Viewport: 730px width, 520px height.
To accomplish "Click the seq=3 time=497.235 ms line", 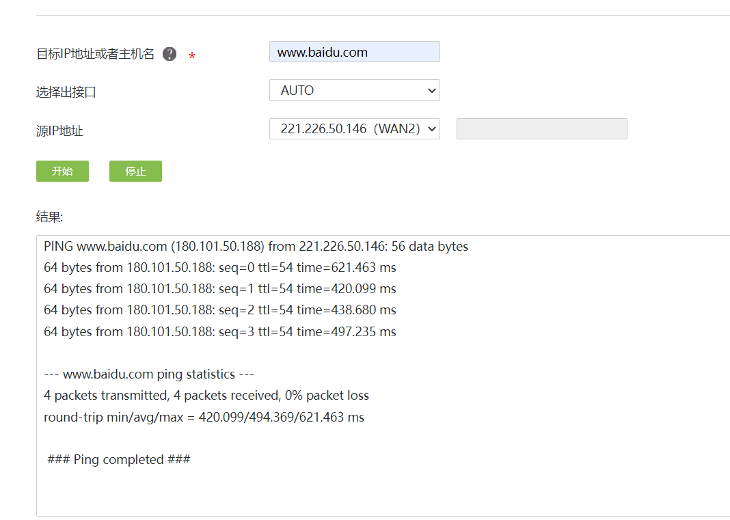I will point(219,331).
